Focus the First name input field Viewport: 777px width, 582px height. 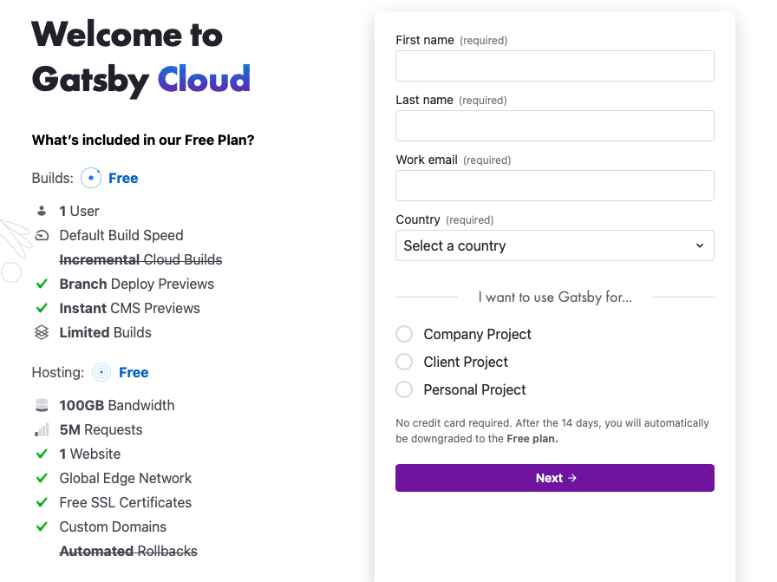[x=554, y=66]
